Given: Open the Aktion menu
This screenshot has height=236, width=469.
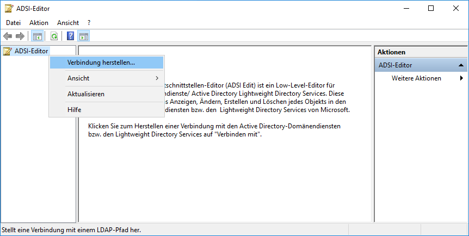Looking at the screenshot, I should coord(39,23).
